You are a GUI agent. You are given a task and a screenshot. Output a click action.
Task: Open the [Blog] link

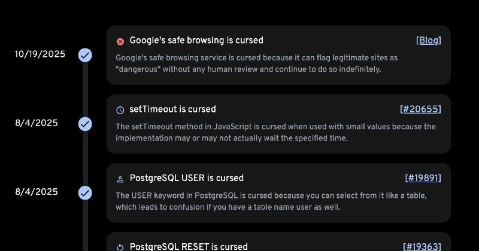pos(428,40)
